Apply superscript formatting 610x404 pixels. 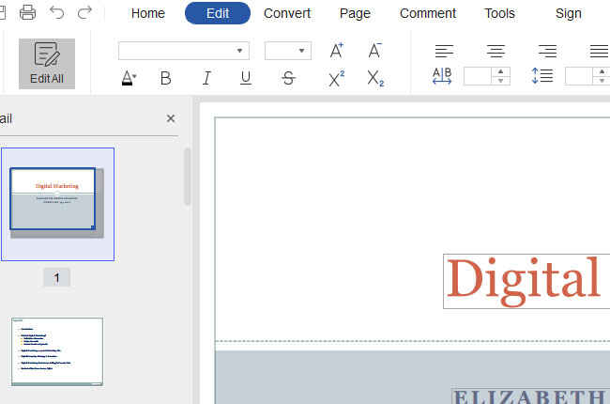336,79
